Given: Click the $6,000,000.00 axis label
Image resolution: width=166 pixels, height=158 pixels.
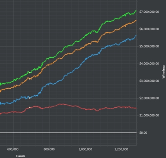Looking at the screenshot, I should pyautogui.click(x=149, y=29).
